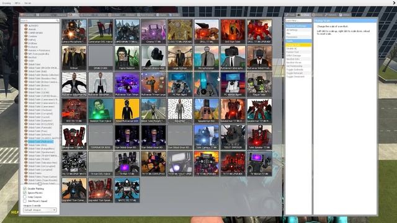Select Skibidi Toilet (Bald) category
The width and height of the screenshot is (397, 223).
[37, 71]
